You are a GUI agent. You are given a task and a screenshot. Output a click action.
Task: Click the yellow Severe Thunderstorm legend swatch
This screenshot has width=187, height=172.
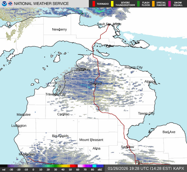point(112,4)
